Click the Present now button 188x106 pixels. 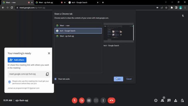tap(96, 100)
